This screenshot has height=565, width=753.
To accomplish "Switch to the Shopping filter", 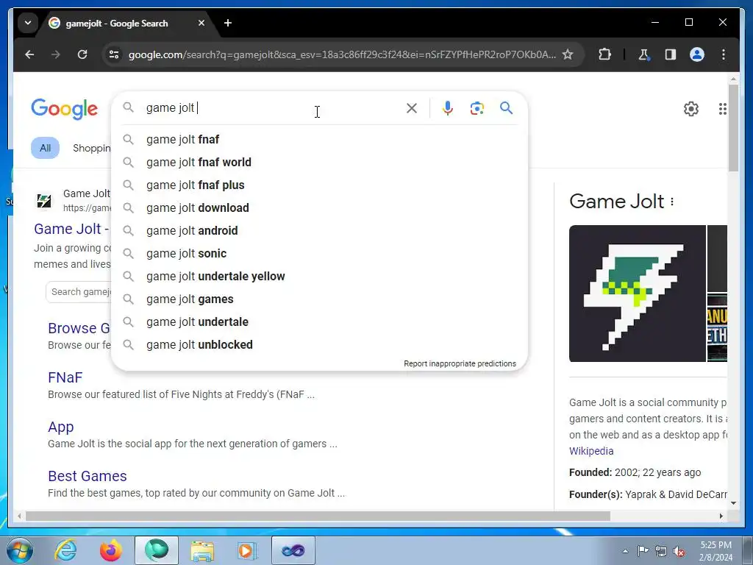I will (x=91, y=148).
